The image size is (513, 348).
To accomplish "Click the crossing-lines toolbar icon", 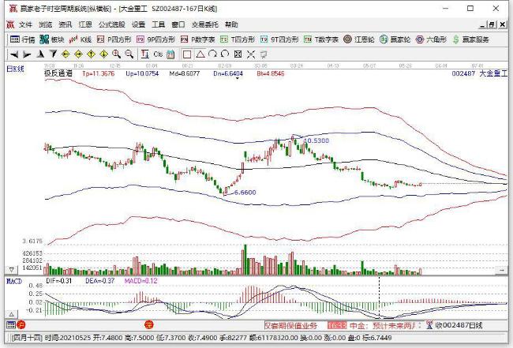I will point(251,54).
